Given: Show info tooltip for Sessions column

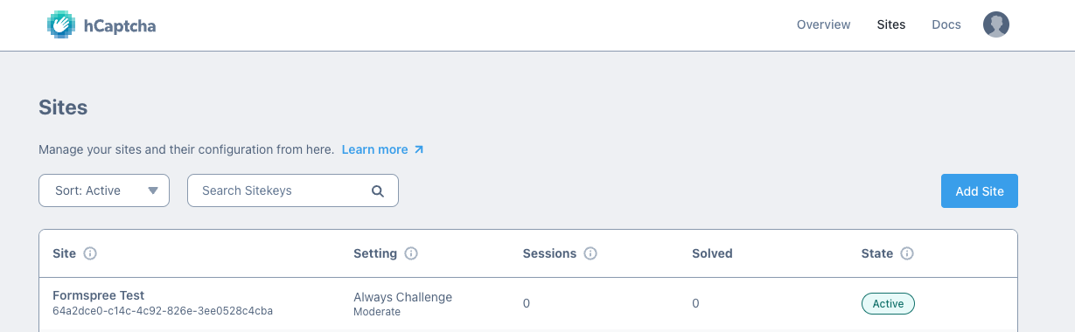Looking at the screenshot, I should click(x=590, y=253).
